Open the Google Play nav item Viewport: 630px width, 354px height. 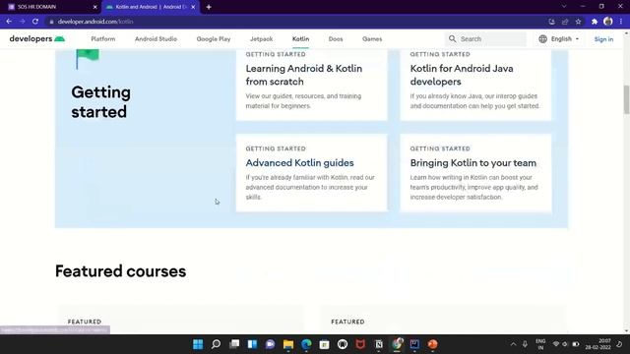(214, 39)
